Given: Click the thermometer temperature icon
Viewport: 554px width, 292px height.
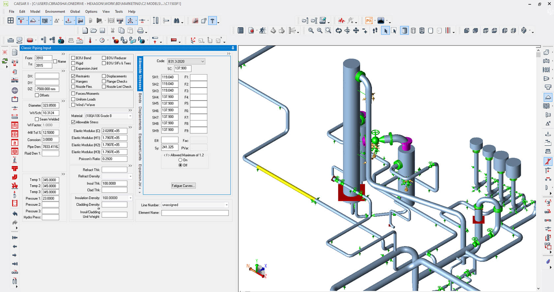Looking at the screenshot, I should pos(90,40).
